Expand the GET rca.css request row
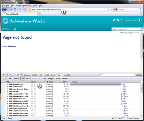The image size is (144, 121). 7,92
